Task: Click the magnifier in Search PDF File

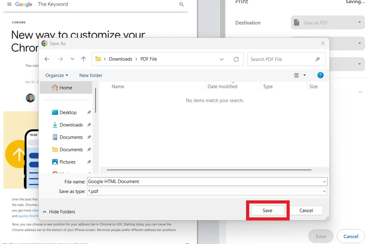Action: tap(317, 59)
